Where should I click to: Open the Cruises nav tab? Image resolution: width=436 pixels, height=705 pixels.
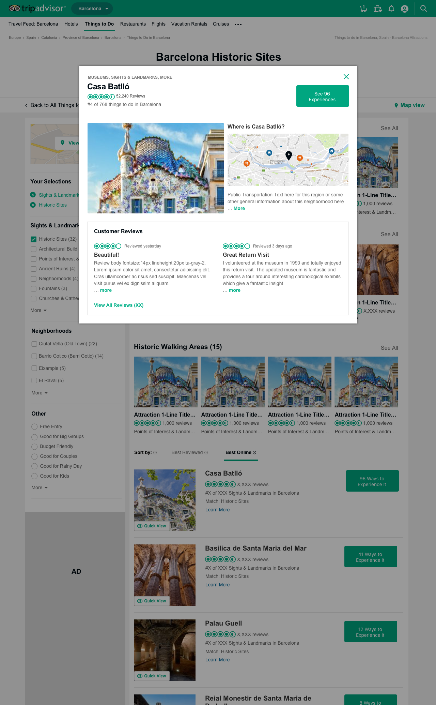pyautogui.click(x=221, y=24)
